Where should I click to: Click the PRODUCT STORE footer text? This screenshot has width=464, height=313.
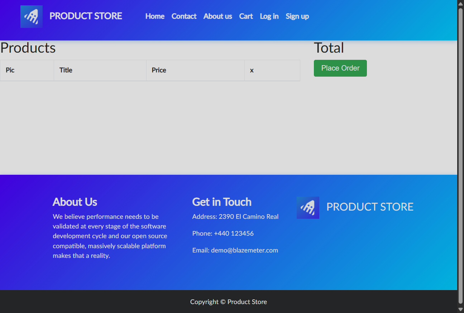point(370,207)
